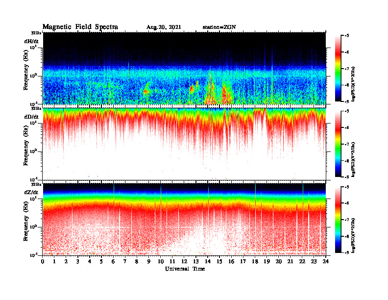
Task: Click hour tick label "19" on the time axis
Action: [x=267, y=261]
